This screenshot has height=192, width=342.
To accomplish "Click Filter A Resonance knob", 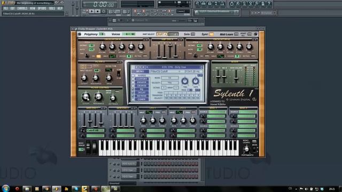I will tap(96, 78).
